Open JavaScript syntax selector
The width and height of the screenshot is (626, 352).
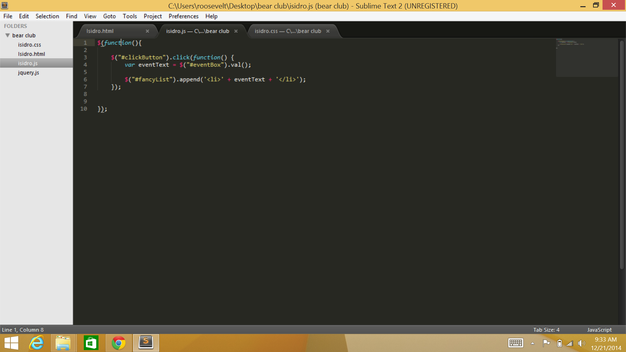599,330
